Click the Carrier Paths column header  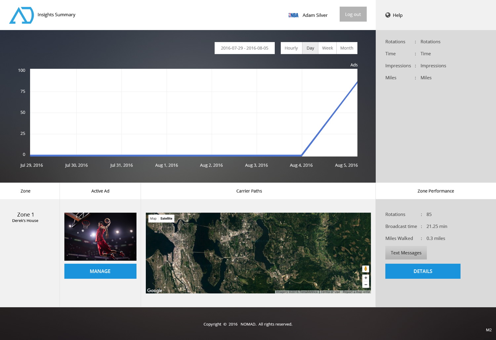[x=249, y=191]
